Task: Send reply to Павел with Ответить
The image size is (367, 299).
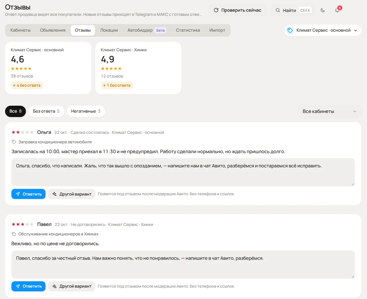Action: click(x=28, y=286)
